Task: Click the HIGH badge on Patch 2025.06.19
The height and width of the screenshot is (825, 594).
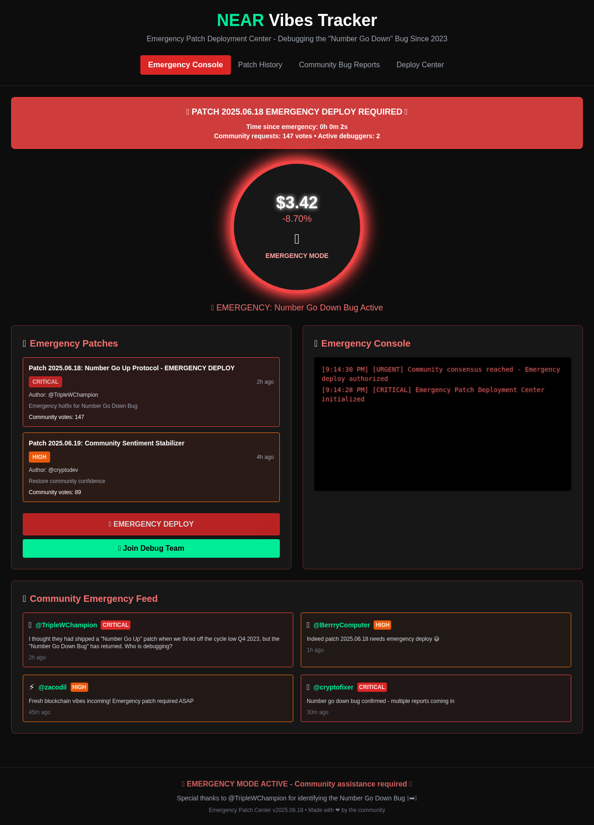Action: 39,457
